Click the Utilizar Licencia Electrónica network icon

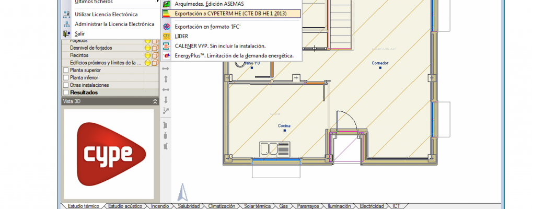click(67, 14)
